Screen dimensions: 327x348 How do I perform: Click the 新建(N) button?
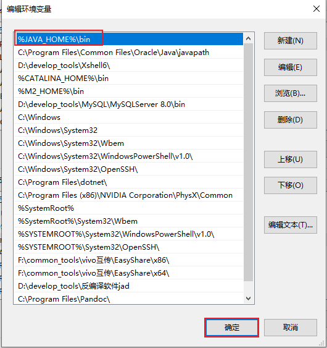[x=290, y=41]
